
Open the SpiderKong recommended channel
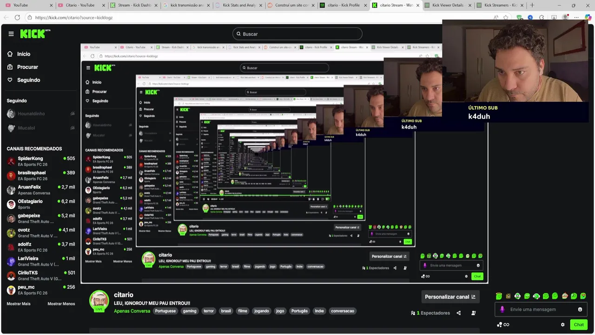coord(41,161)
